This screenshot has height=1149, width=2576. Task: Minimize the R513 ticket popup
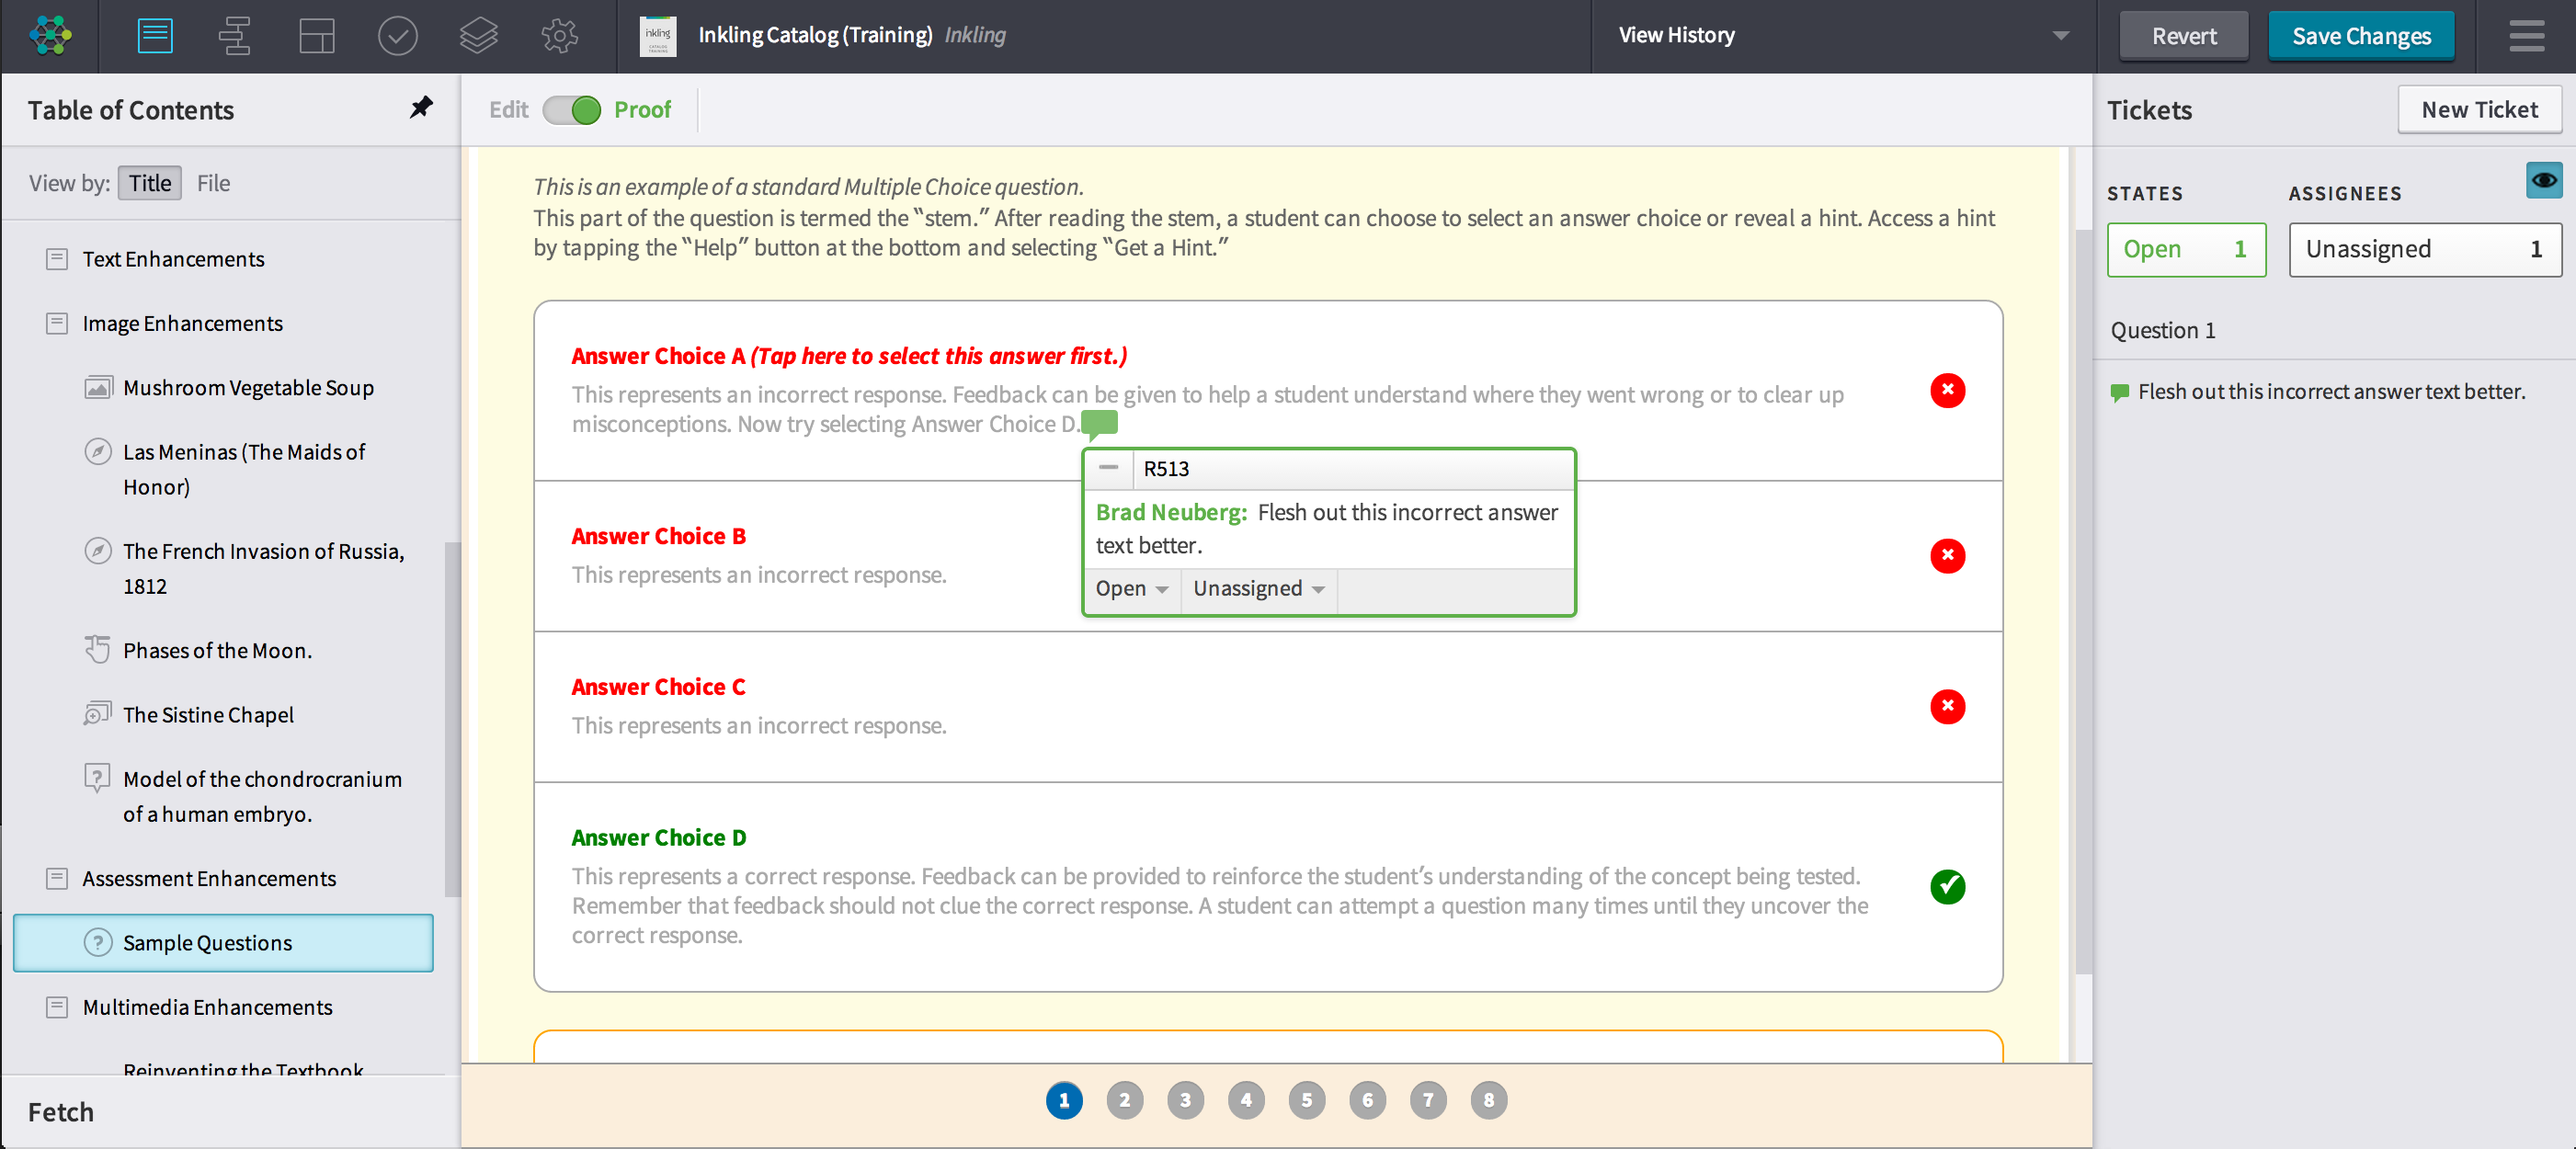coord(1108,468)
